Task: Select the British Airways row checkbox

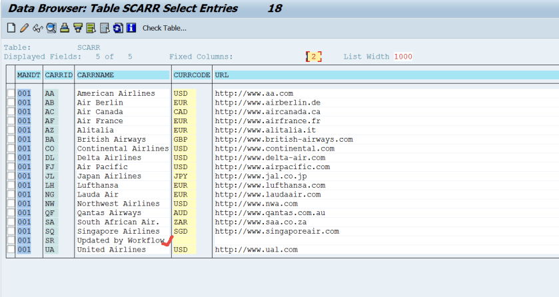Action: [11, 140]
